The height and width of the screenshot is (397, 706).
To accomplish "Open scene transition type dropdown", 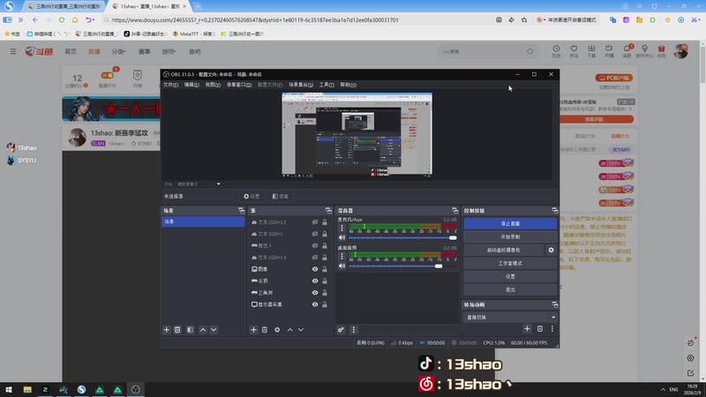I will [x=510, y=318].
